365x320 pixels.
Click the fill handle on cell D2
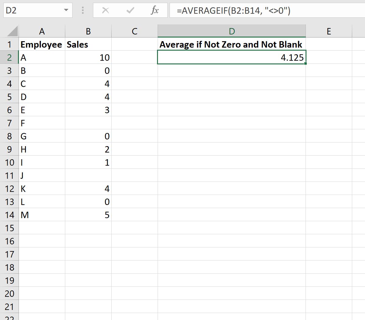(306, 63)
